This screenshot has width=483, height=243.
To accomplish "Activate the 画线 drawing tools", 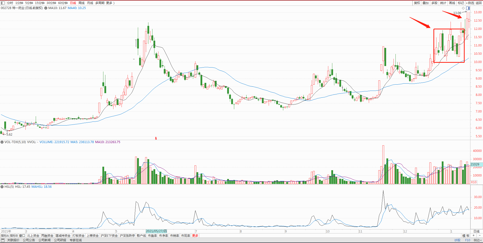I will click(x=452, y=3).
